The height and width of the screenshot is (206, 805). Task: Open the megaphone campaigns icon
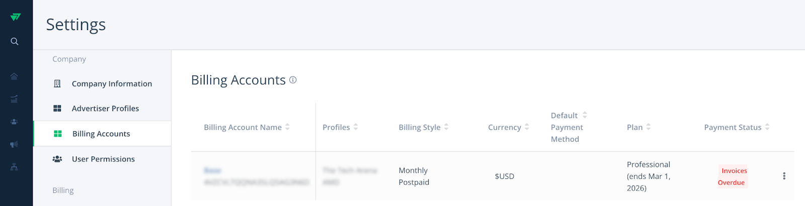point(14,144)
